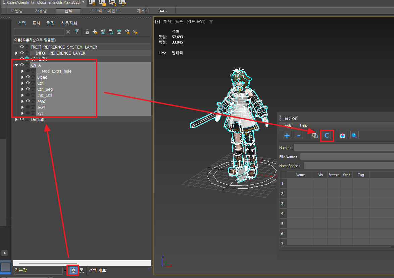This screenshot has width=394, height=278.
Task: Click the overlapping squares icon in Fast_Ref
Action: click(x=314, y=136)
